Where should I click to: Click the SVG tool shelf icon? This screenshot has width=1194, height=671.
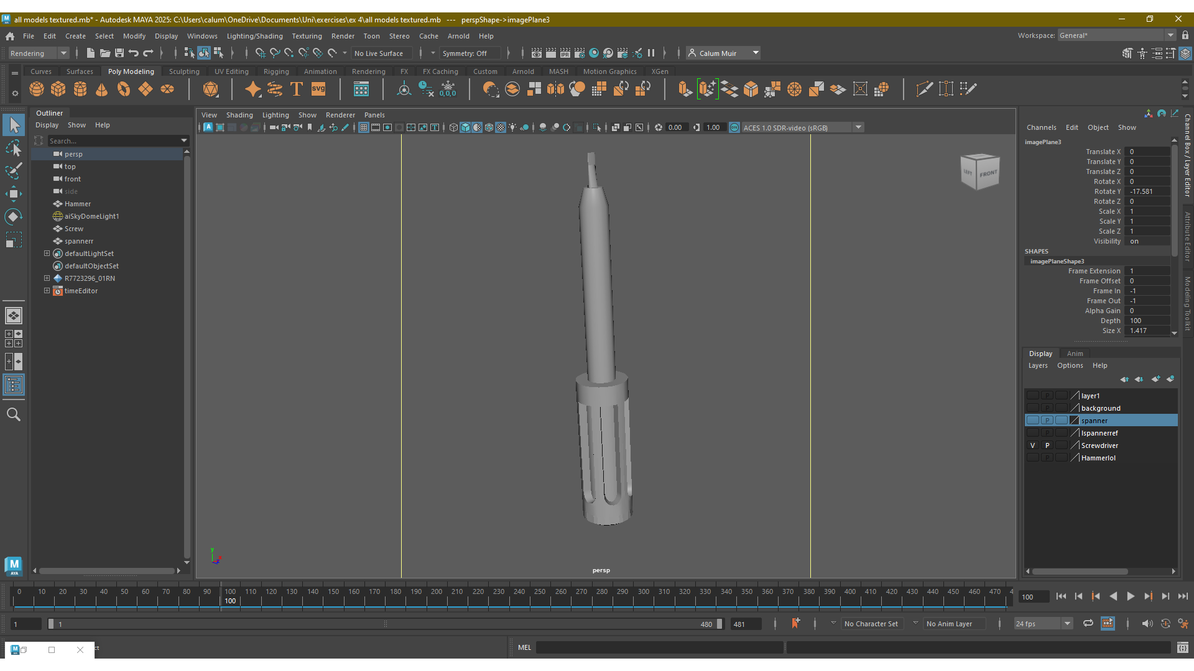(318, 89)
